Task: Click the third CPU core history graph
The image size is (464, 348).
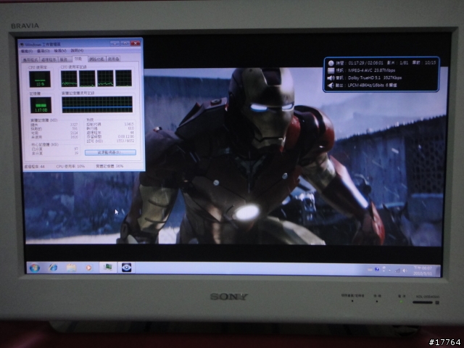Action: click(x=105, y=78)
